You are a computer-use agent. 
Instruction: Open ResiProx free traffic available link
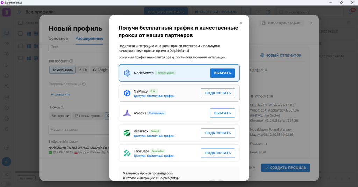point(154,136)
